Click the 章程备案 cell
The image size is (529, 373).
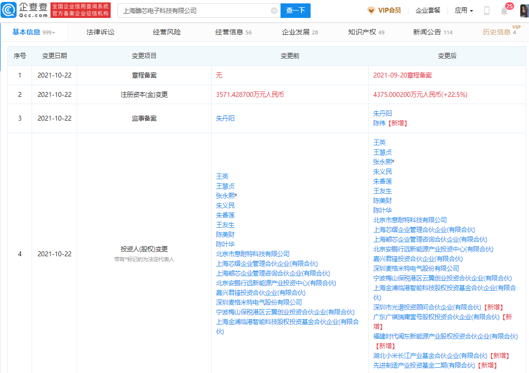(144, 76)
